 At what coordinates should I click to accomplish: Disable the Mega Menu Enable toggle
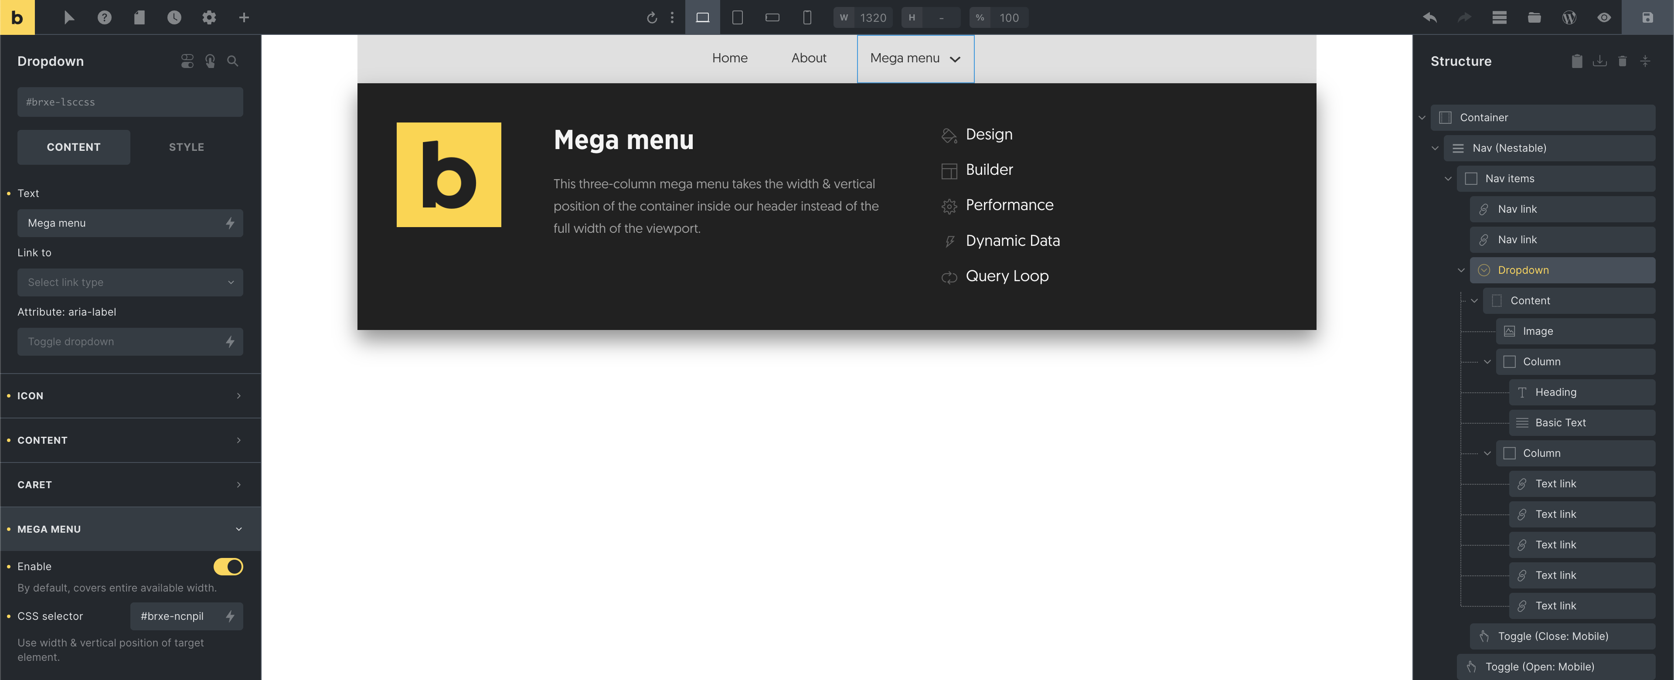click(x=228, y=566)
